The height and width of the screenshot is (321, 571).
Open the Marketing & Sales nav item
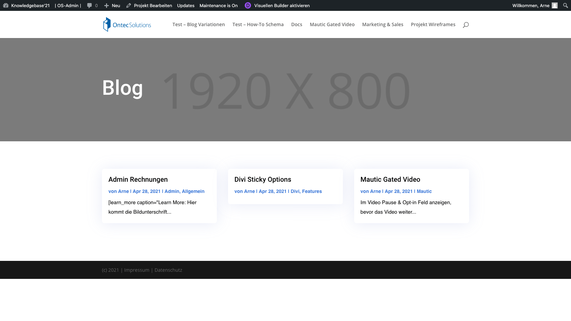click(382, 24)
